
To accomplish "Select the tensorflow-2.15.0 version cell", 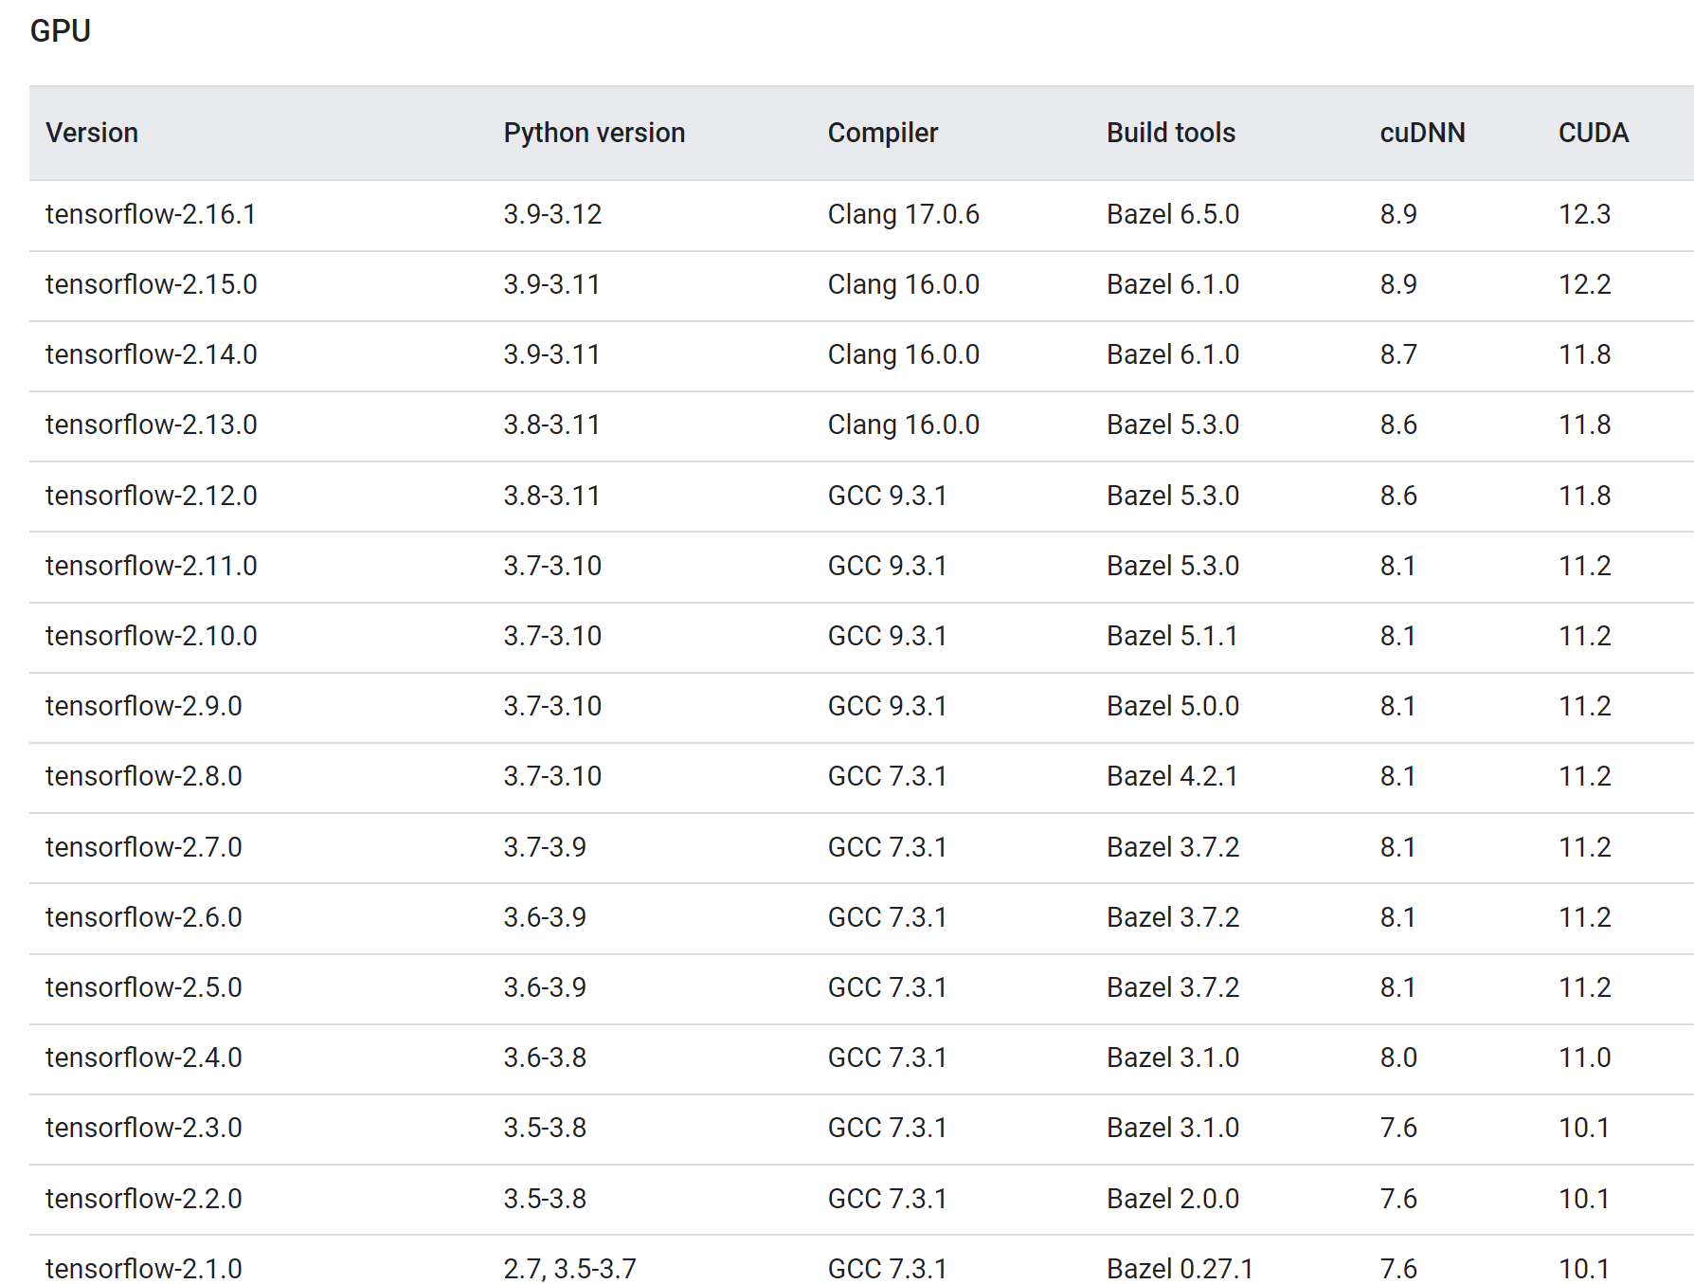I will pyautogui.click(x=151, y=284).
